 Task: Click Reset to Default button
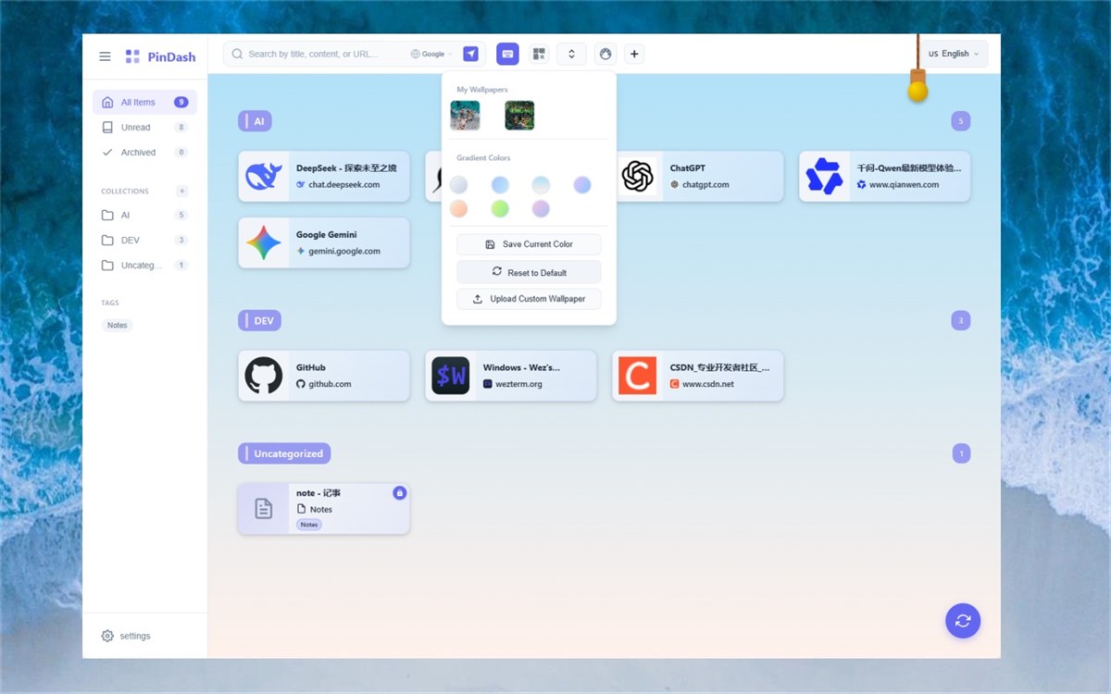pyautogui.click(x=529, y=272)
